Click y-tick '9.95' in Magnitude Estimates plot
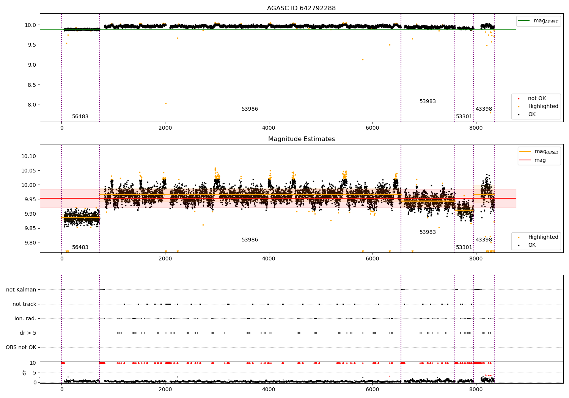Viewport: 569px width, 398px height. 30,199
